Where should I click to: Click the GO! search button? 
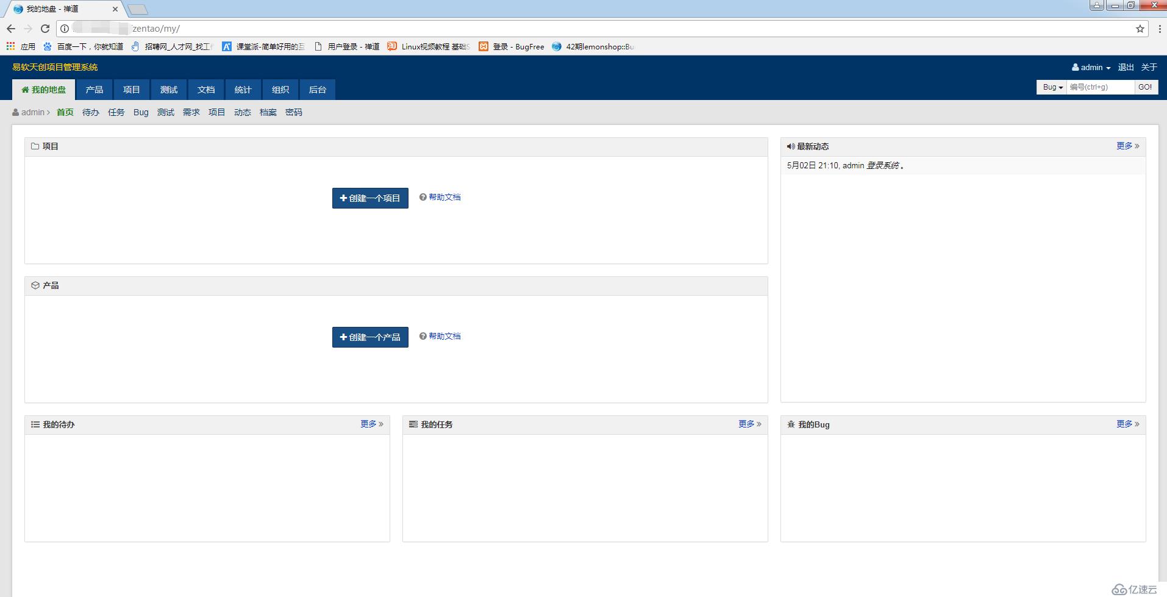point(1146,87)
